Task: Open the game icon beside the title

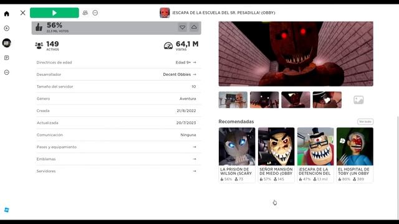Action: [165, 12]
